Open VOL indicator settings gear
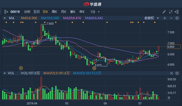This screenshot has height=106, width=182. [177, 73]
